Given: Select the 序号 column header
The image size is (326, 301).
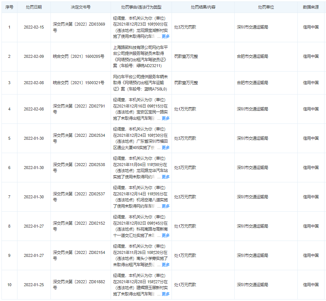Looking at the screenshot, I should pyautogui.click(x=9, y=7).
